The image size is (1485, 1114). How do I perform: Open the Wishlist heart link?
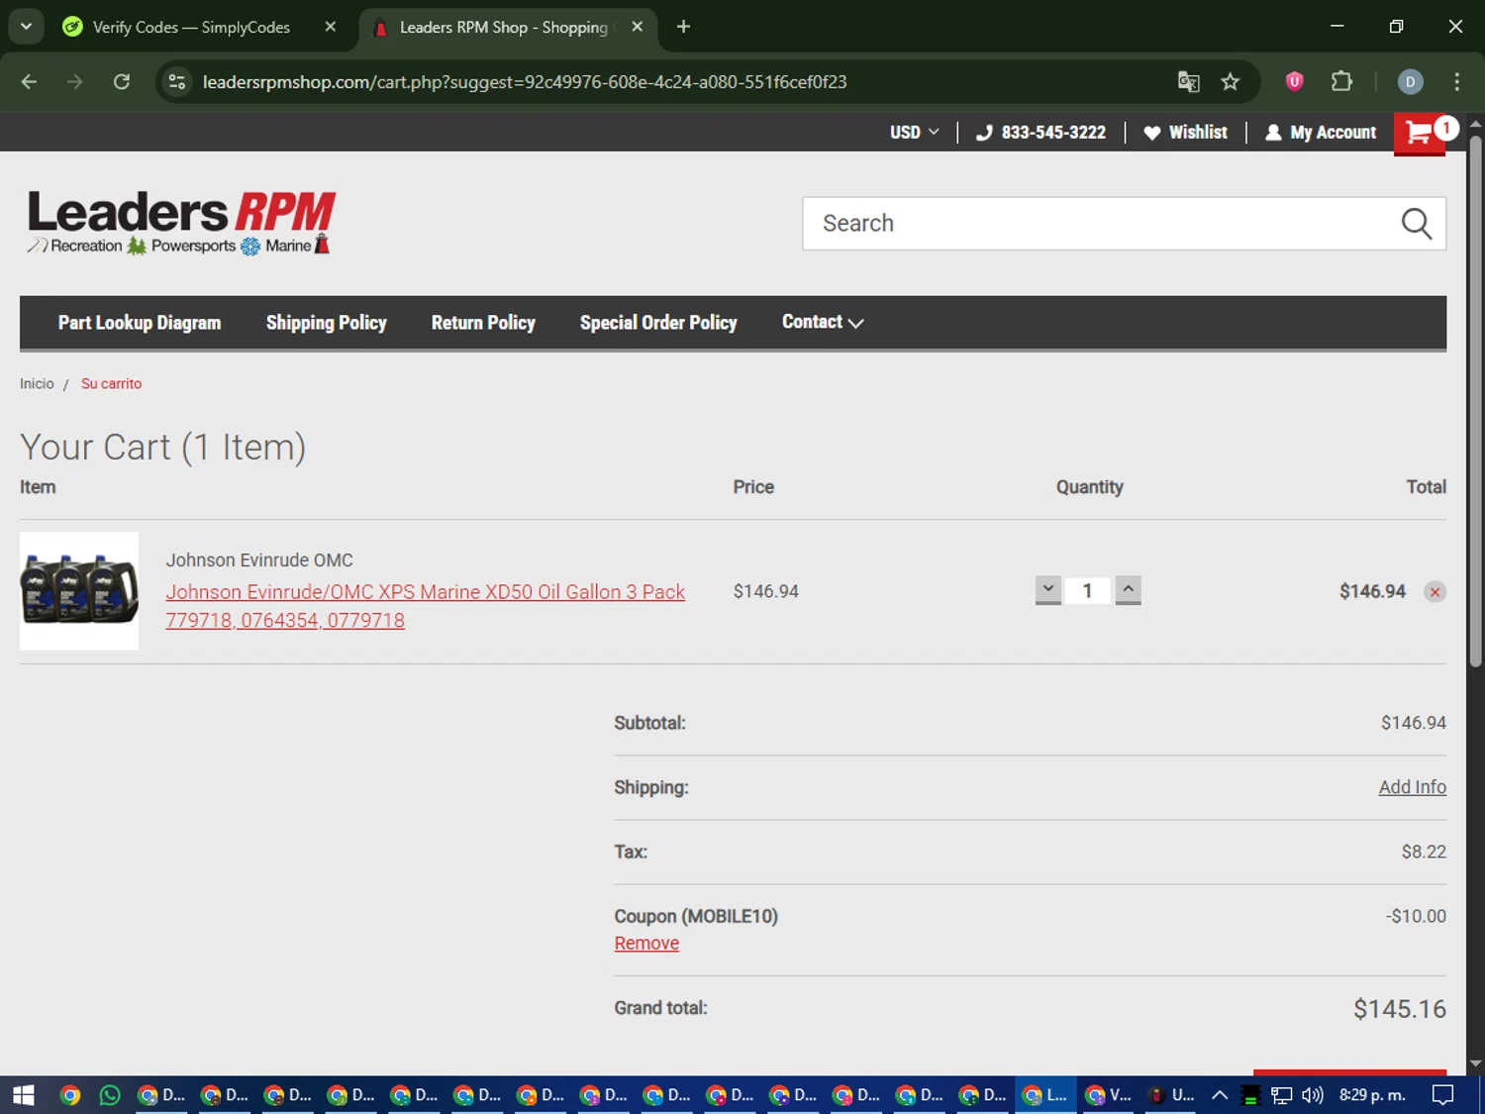pos(1185,132)
